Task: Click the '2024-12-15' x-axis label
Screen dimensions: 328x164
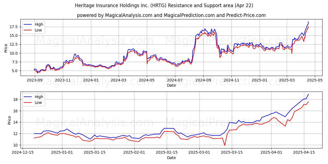Action: pyautogui.click(x=22, y=153)
